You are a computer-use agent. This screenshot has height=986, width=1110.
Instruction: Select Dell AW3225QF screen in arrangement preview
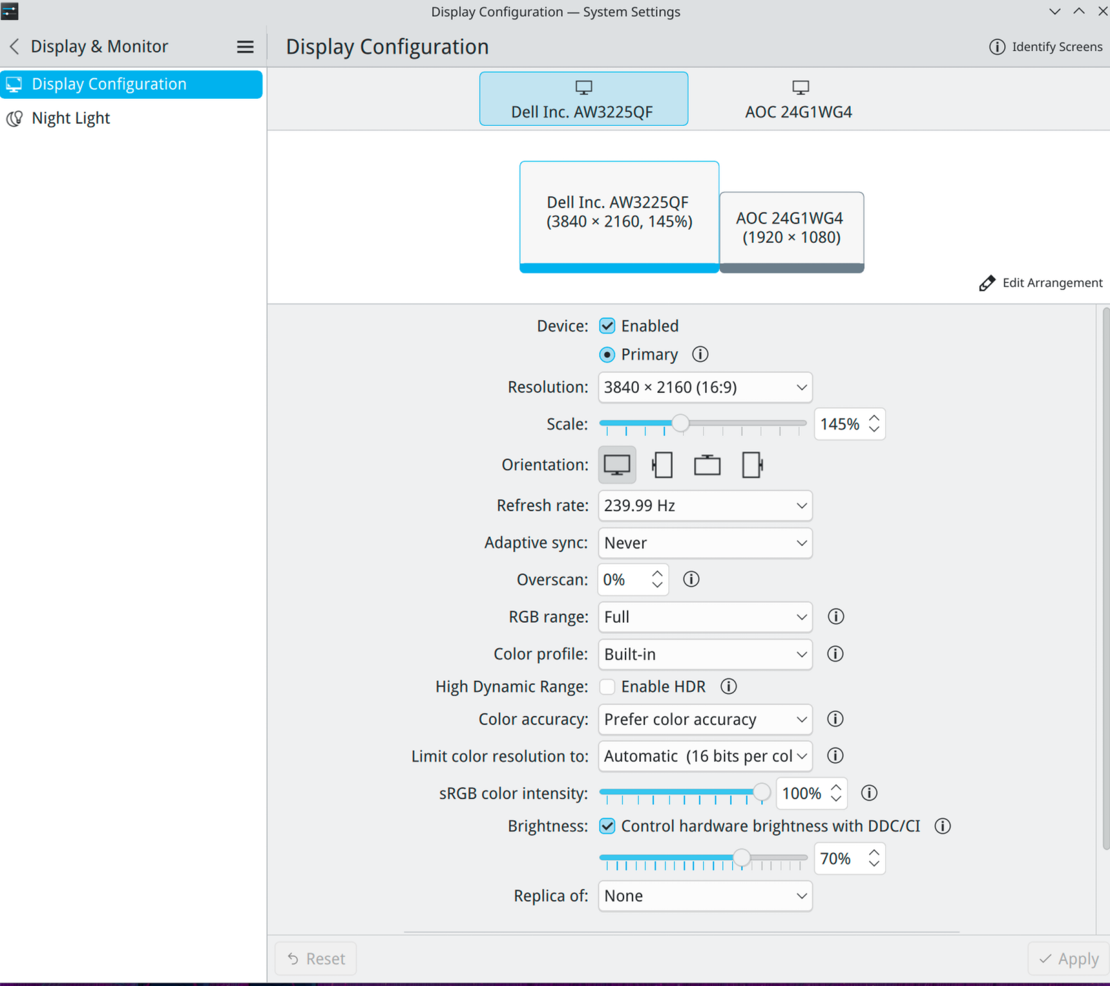[619, 217]
